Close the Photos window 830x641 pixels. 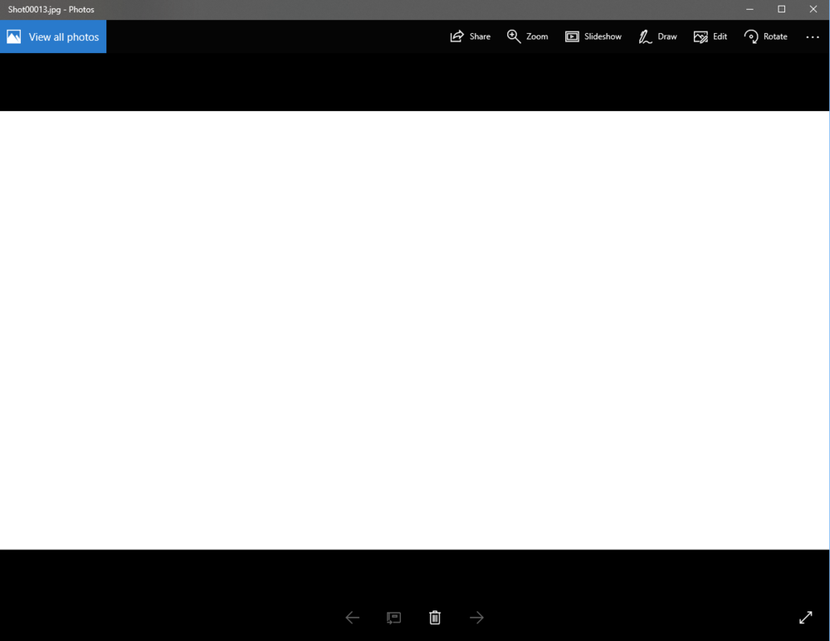click(813, 9)
